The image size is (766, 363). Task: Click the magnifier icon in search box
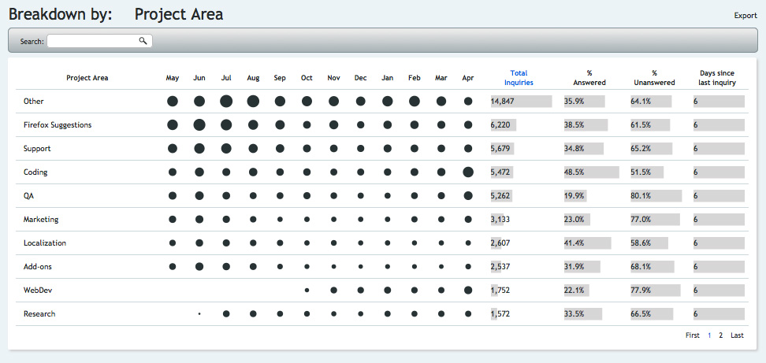[x=143, y=41]
